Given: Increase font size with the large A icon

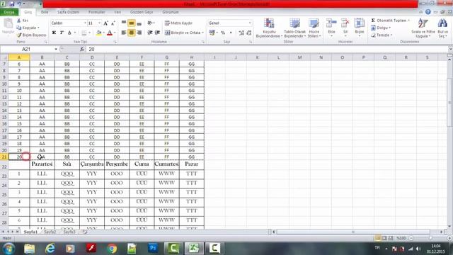Looking at the screenshot, I should (x=105, y=23).
